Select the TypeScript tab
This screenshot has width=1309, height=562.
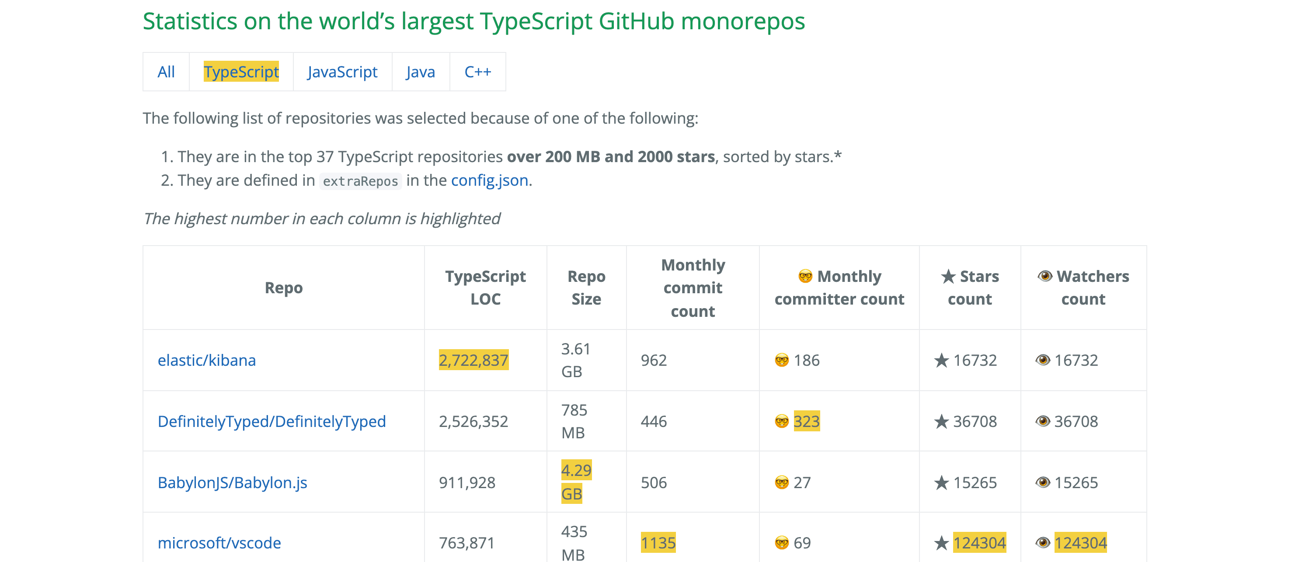[241, 72]
